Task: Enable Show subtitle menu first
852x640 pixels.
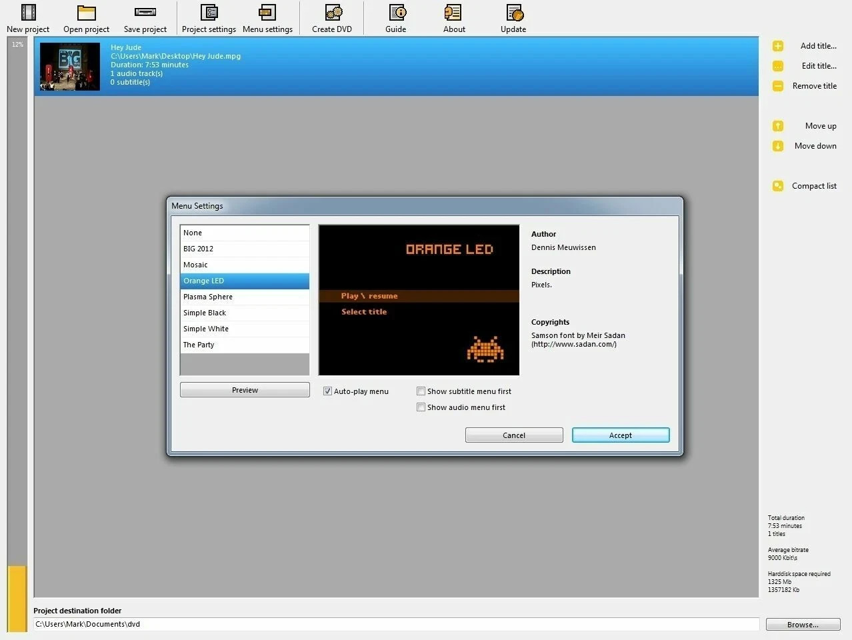Action: 421,391
